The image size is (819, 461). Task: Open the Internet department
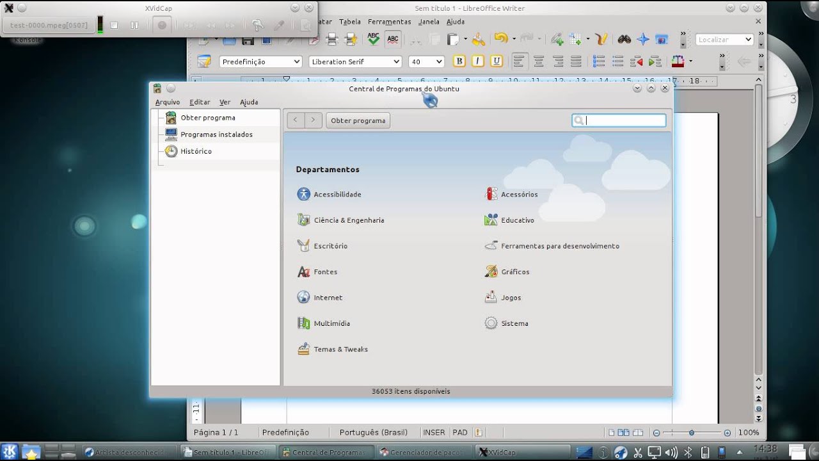click(x=320, y=298)
